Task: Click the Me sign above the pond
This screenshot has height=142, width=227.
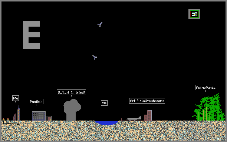Action: (104, 103)
